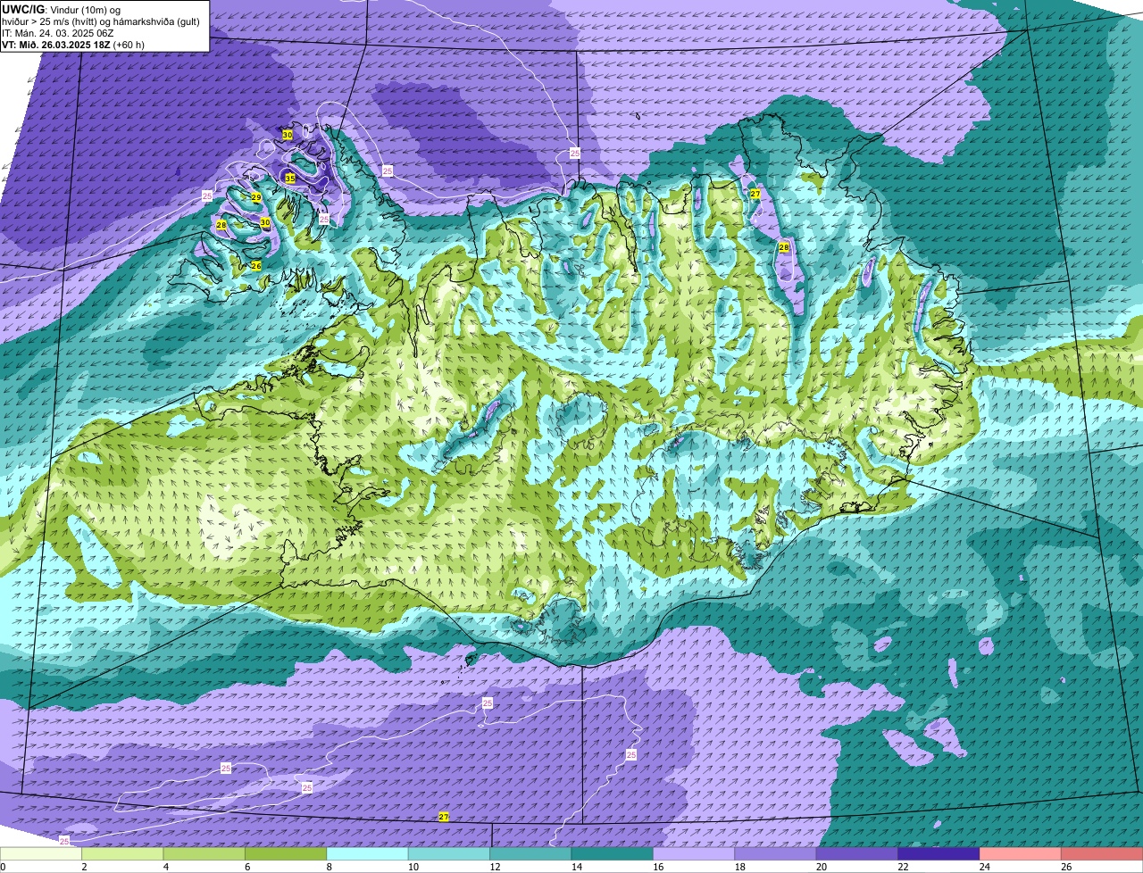The width and height of the screenshot is (1143, 873).
Task: Click the 22–24 m/s dark indigo swatch
Action: coord(939,853)
